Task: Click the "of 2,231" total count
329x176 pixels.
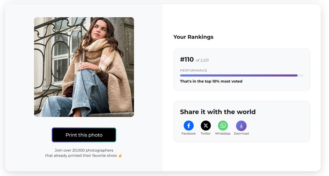Action: [x=202, y=60]
